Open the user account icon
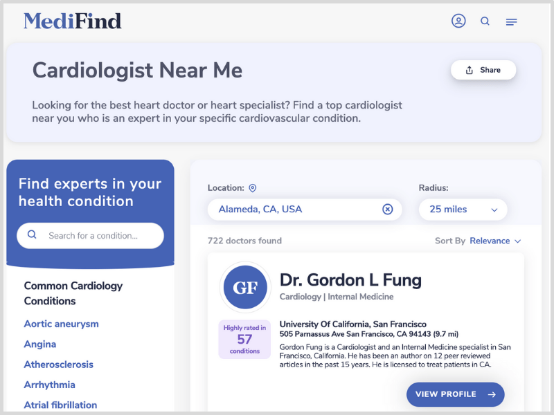Screen dimensions: 554x415 pos(458,21)
